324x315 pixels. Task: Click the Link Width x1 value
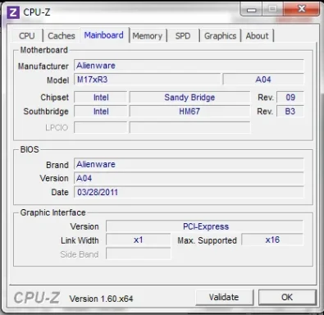click(x=139, y=240)
